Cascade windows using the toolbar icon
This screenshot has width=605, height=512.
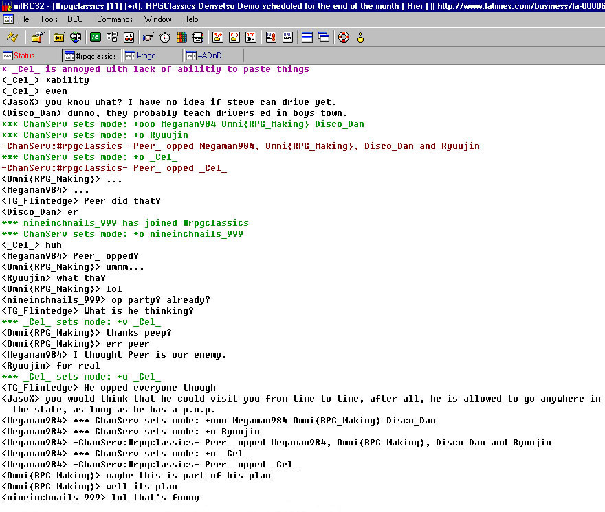[x=324, y=37]
